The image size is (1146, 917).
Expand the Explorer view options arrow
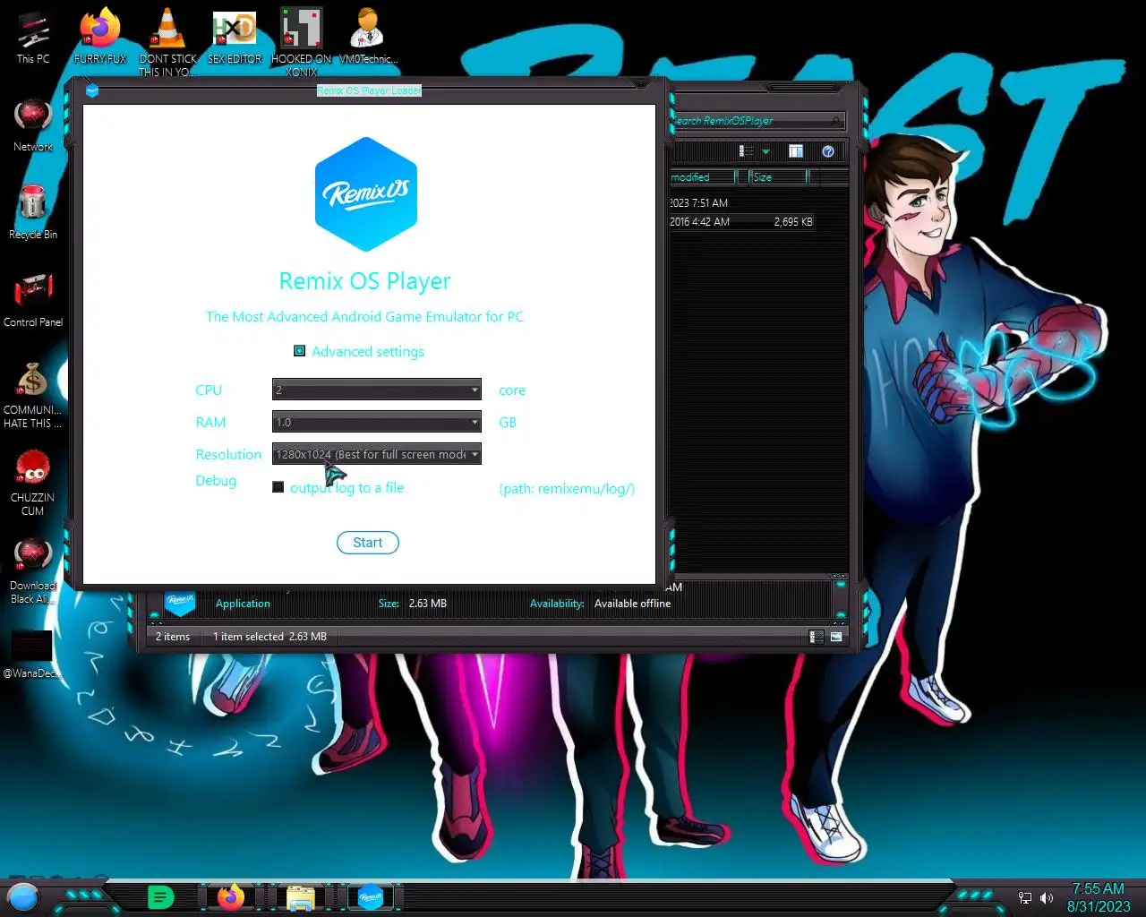(x=765, y=151)
